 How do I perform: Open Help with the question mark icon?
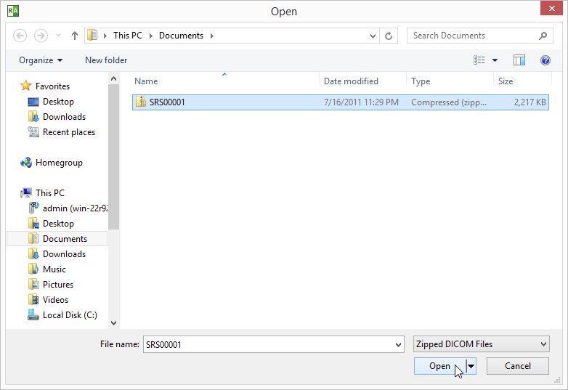545,60
